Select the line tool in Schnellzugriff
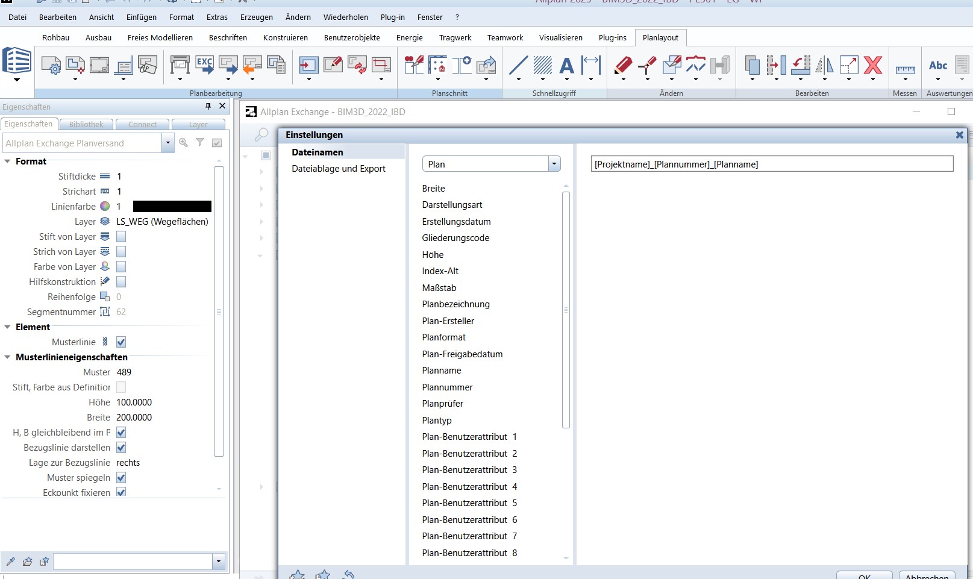Viewport: 973px width, 579px height. tap(518, 64)
